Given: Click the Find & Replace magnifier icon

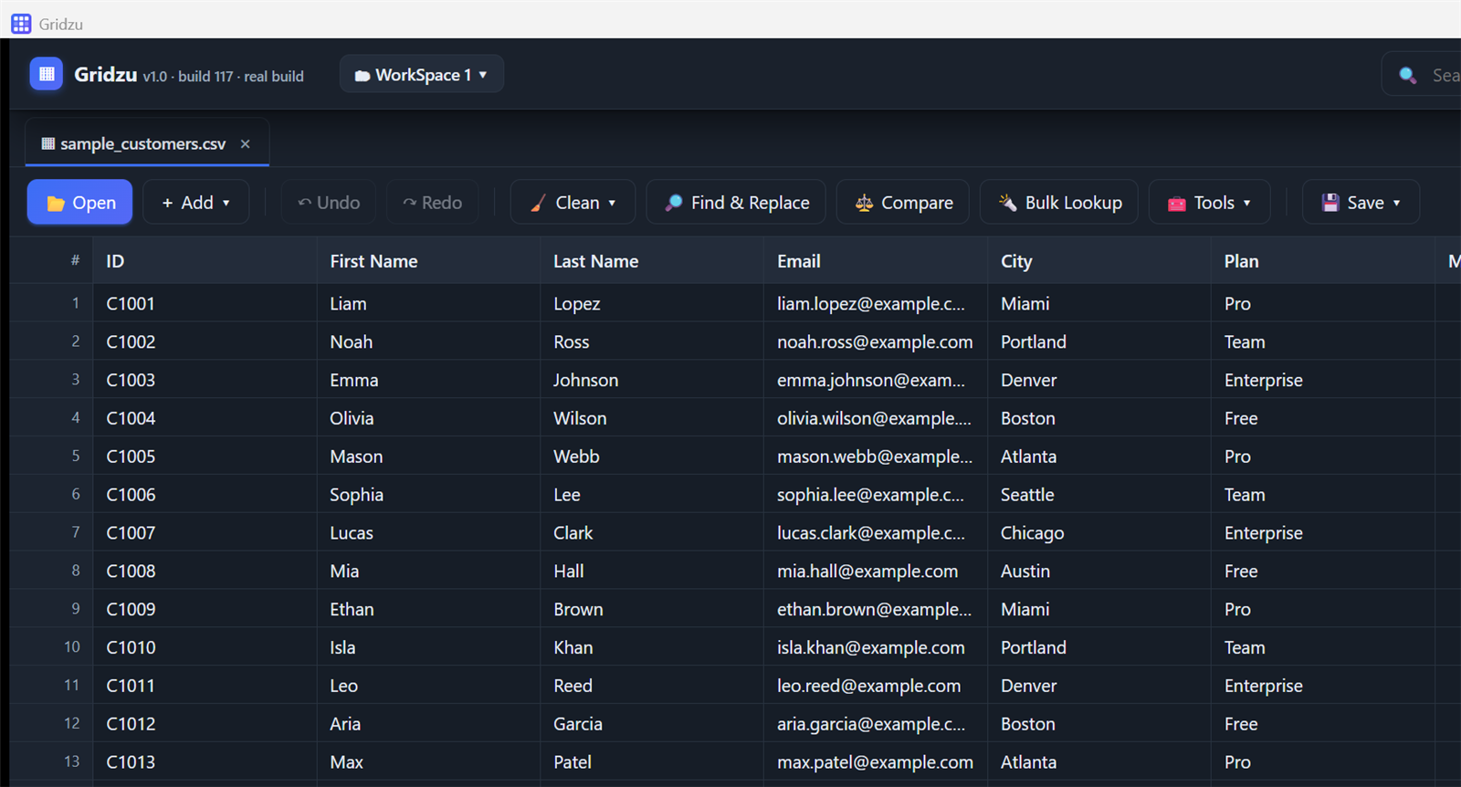Looking at the screenshot, I should coord(674,203).
